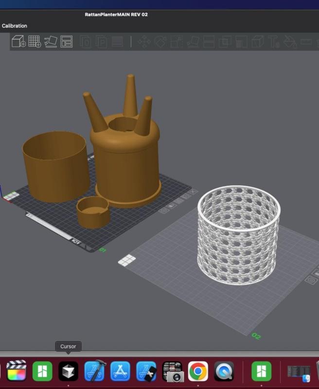Open Xcode from the dock
The height and width of the screenshot is (389, 319).
pyautogui.click(x=94, y=371)
